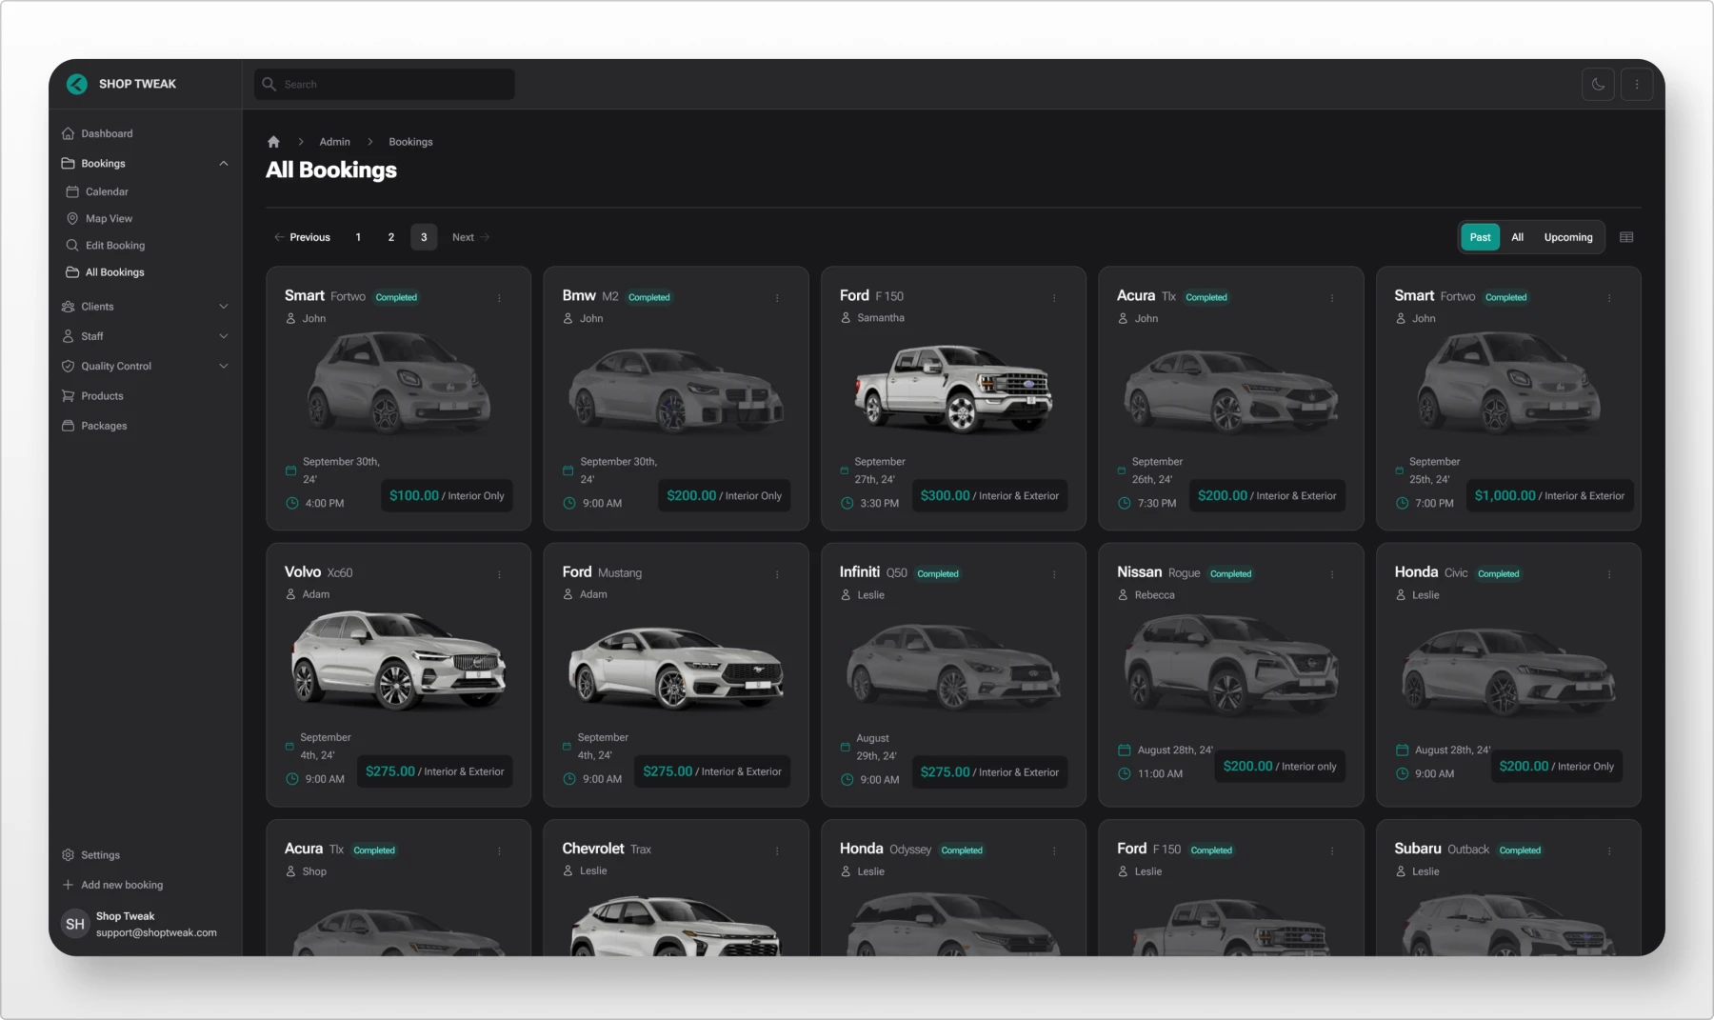The height and width of the screenshot is (1020, 1714).
Task: Switch to list view layout icon
Action: tap(1626, 237)
